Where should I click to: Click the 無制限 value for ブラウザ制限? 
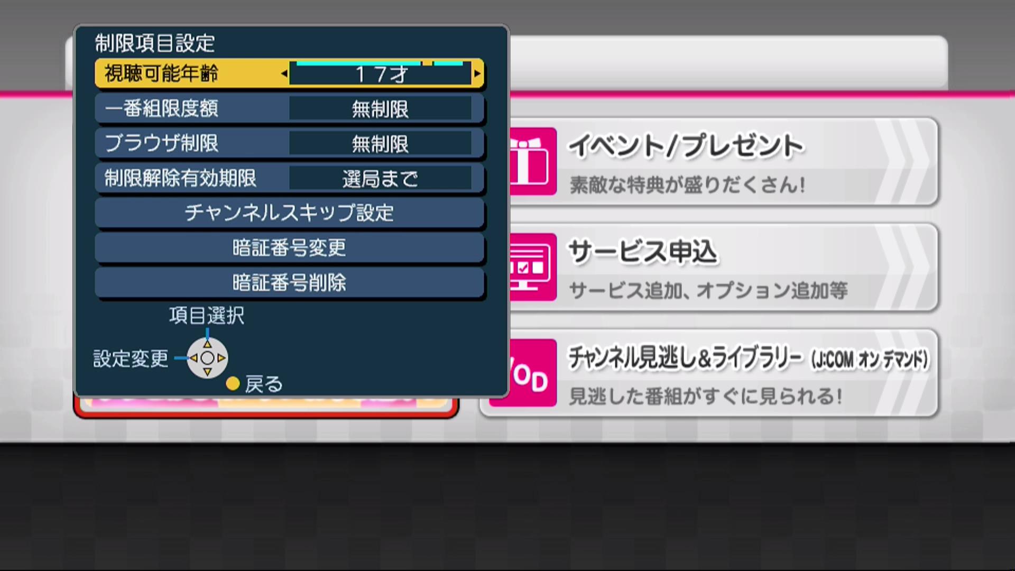tap(380, 144)
